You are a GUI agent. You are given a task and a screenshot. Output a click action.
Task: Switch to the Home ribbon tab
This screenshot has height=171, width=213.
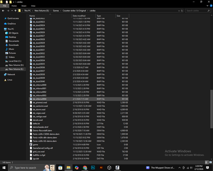click(x=14, y=6)
